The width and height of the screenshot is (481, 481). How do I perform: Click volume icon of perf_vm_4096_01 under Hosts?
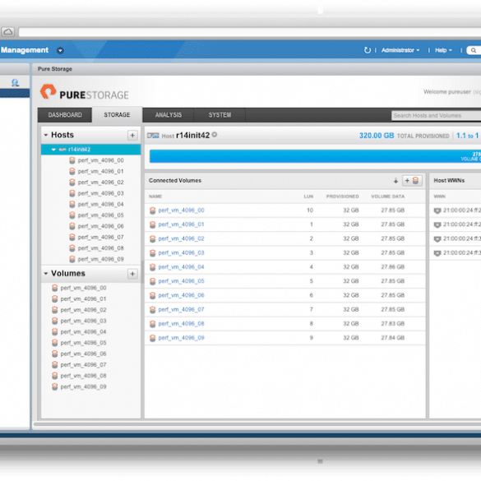[72, 172]
